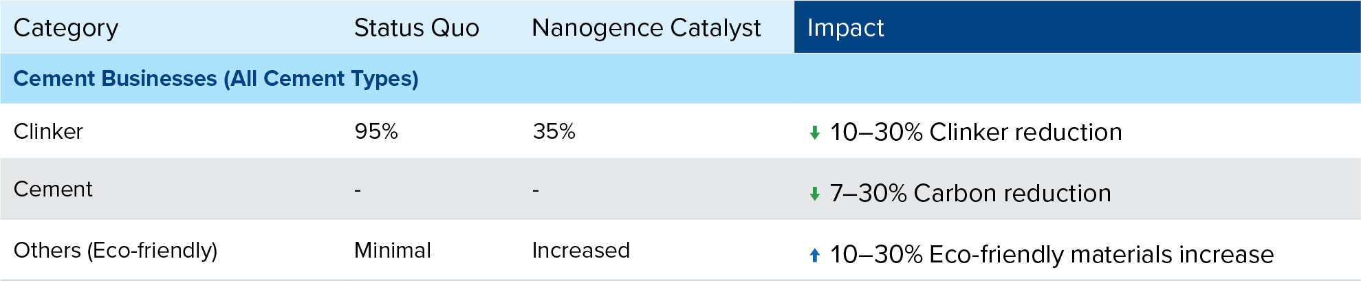Click the dark blue Impact header
The height and width of the screenshot is (281, 1361).
(845, 27)
